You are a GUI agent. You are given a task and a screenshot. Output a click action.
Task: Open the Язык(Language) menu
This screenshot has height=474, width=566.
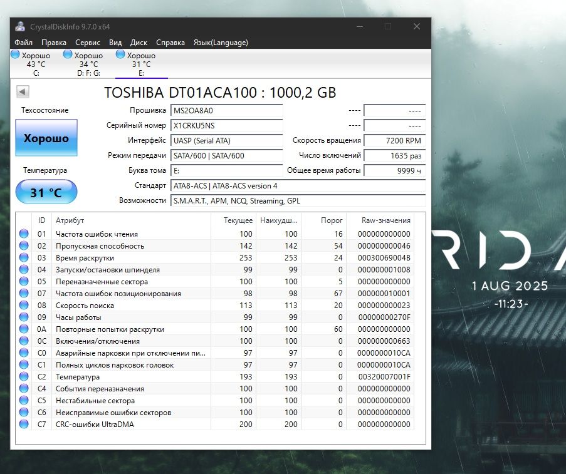pyautogui.click(x=221, y=43)
